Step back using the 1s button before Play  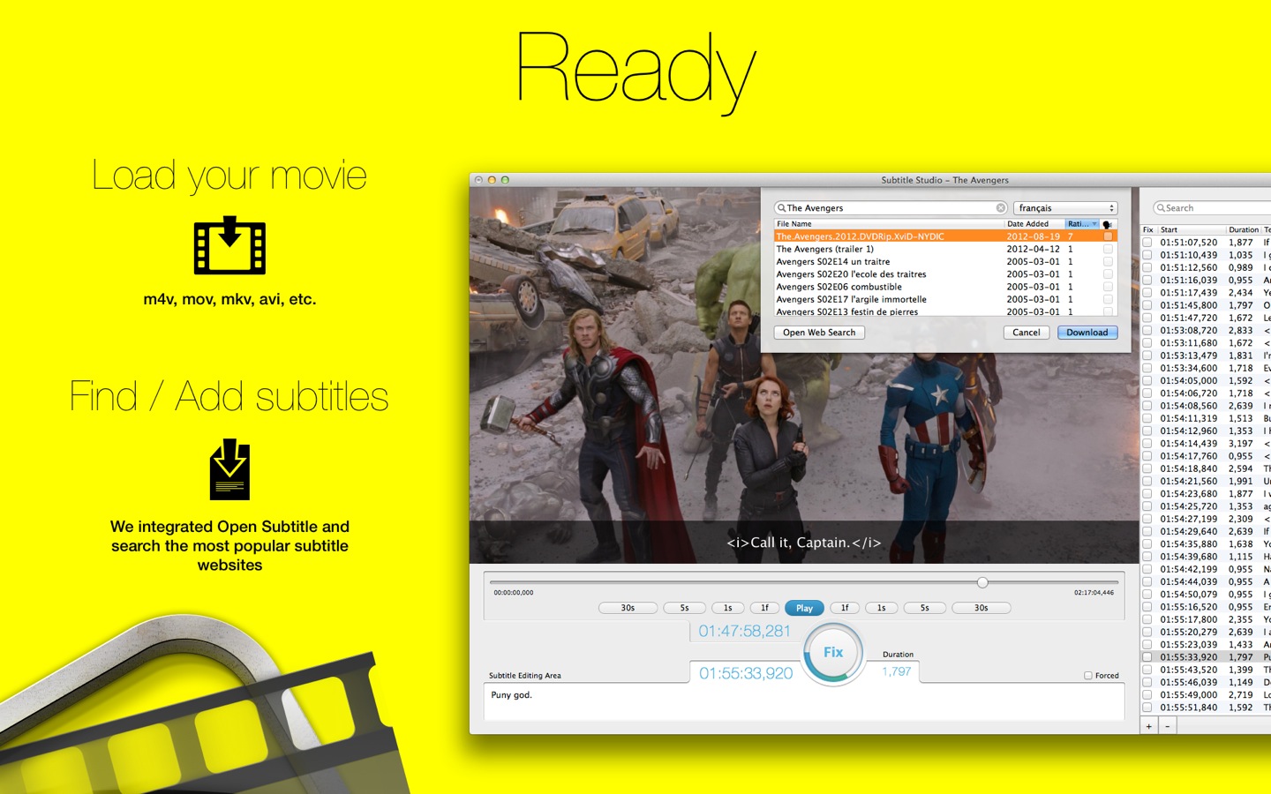tap(727, 608)
